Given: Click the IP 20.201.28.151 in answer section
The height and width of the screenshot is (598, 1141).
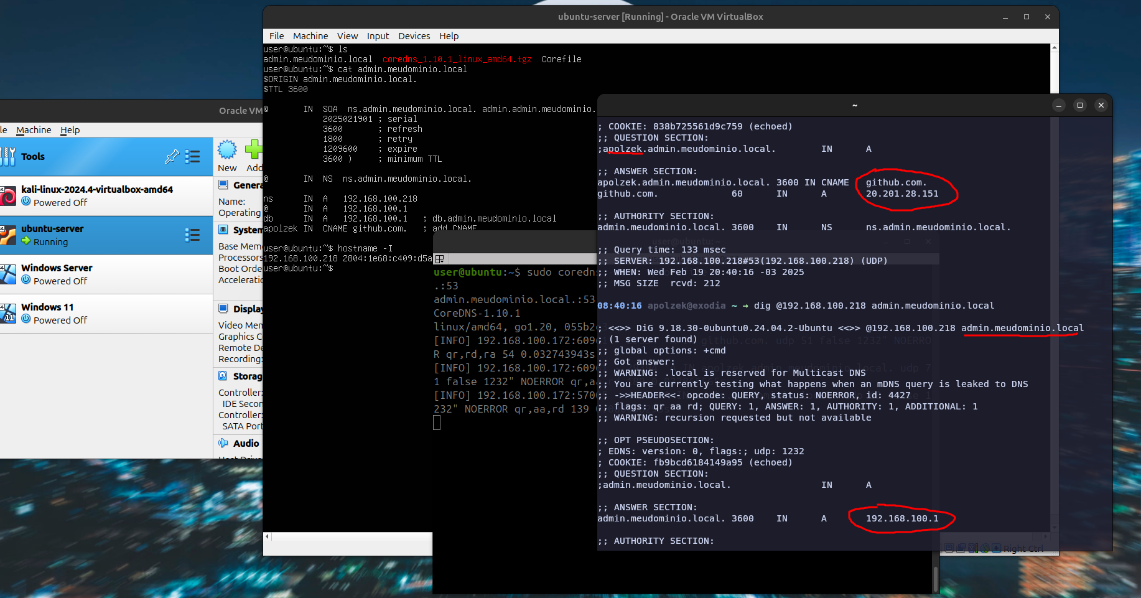Looking at the screenshot, I should (x=902, y=194).
